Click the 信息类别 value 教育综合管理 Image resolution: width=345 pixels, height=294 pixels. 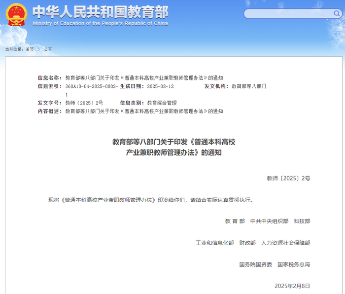pos(162,103)
